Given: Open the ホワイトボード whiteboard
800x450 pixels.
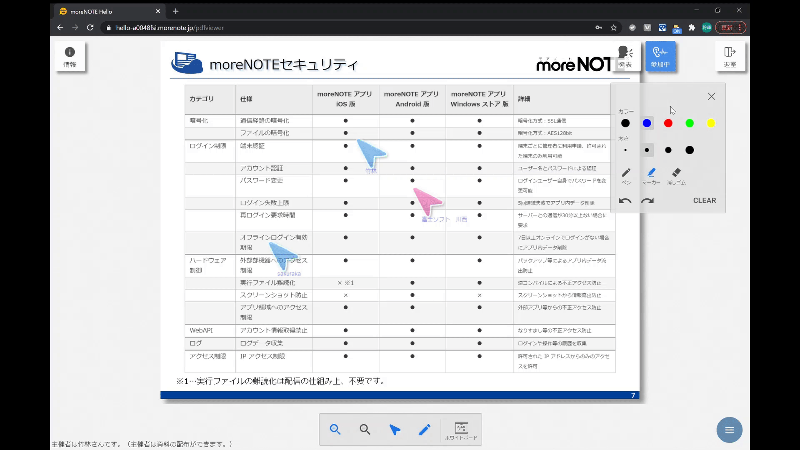Looking at the screenshot, I should pyautogui.click(x=461, y=431).
